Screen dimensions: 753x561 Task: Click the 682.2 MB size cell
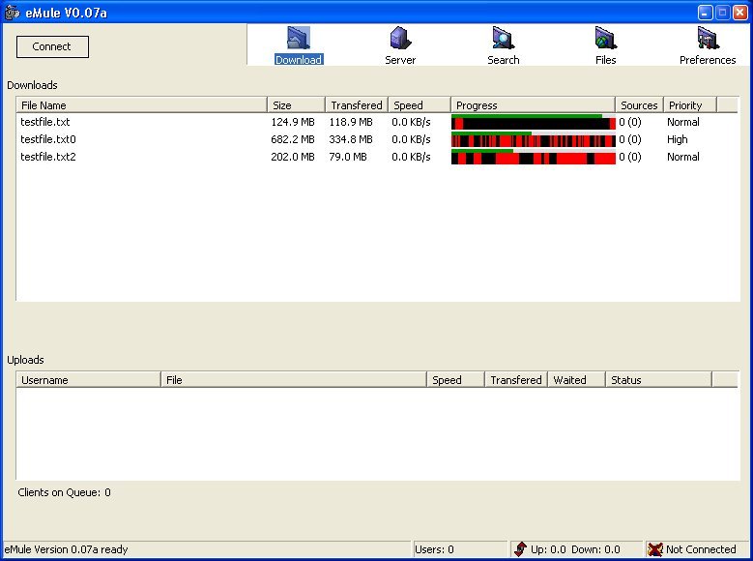293,139
